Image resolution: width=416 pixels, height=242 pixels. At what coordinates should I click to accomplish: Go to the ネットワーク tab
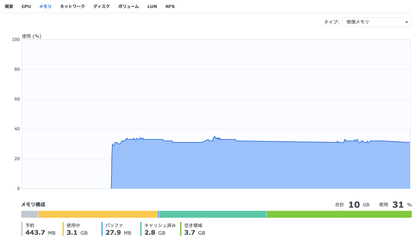click(72, 6)
